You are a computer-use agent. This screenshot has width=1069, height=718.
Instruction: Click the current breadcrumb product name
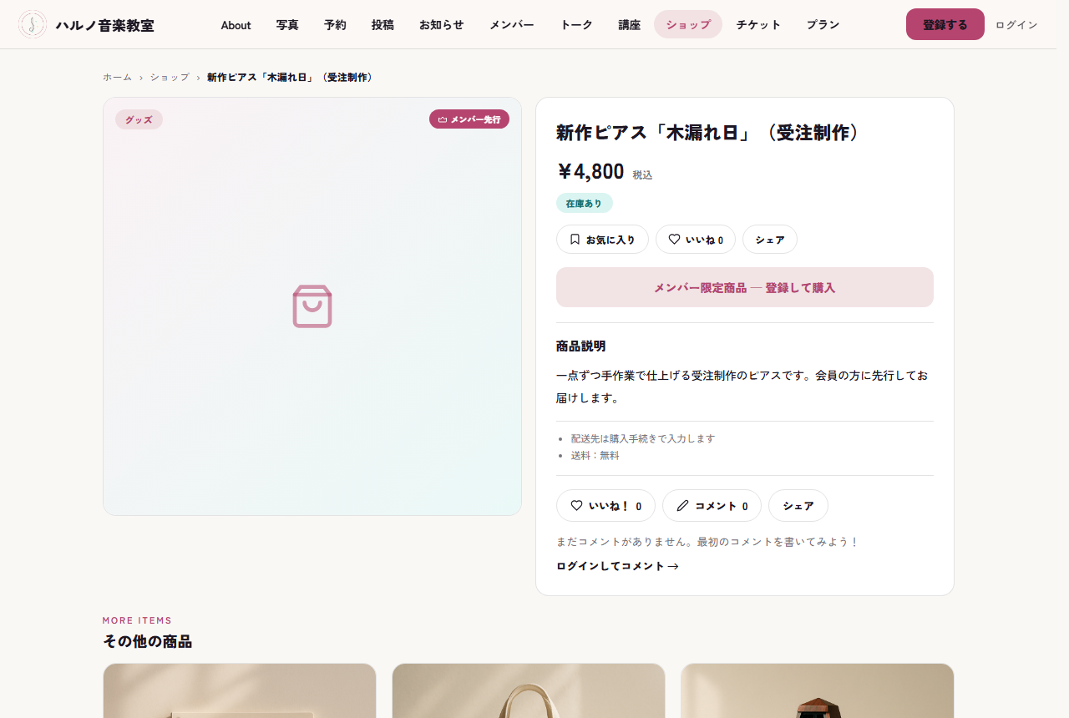pyautogui.click(x=291, y=77)
